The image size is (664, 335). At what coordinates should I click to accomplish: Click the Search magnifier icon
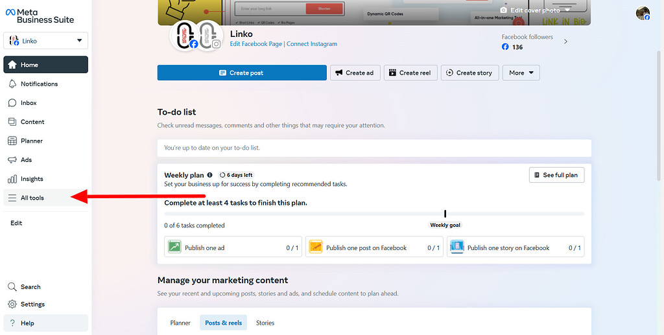[x=12, y=287]
